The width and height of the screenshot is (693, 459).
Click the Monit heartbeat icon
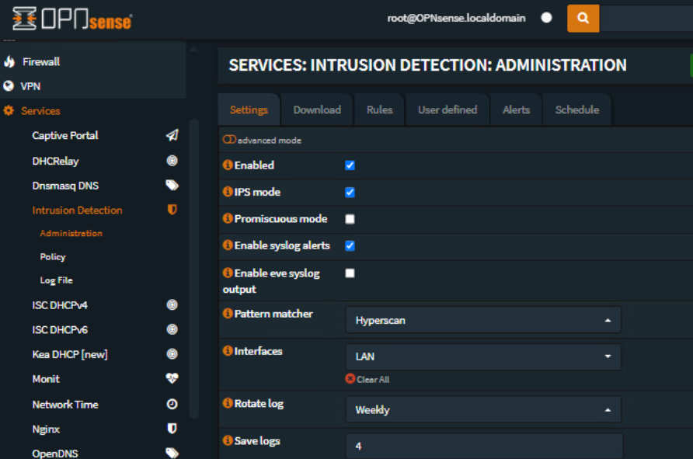tap(172, 378)
